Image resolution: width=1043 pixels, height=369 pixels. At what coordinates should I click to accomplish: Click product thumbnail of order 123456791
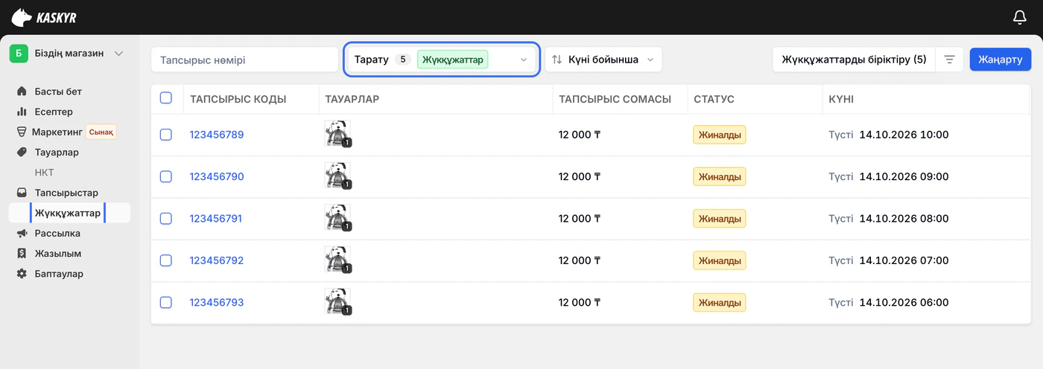point(338,218)
